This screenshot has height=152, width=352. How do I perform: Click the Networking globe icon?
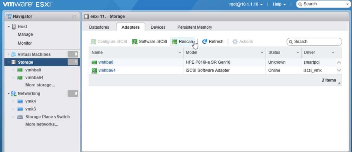(14, 93)
